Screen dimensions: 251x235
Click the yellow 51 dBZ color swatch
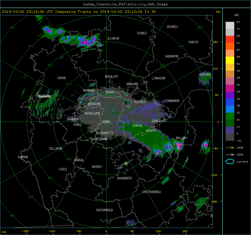coord(230,60)
